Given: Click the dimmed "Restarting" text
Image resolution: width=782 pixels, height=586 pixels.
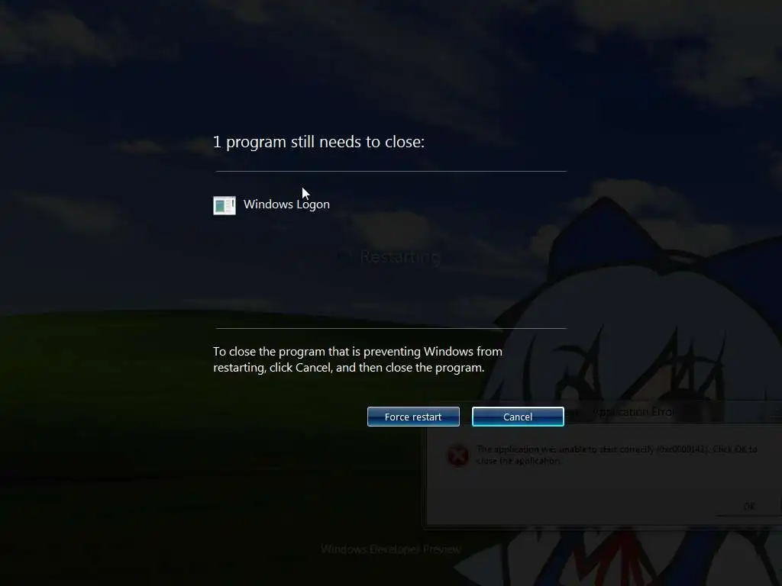Looking at the screenshot, I should click(x=399, y=256).
